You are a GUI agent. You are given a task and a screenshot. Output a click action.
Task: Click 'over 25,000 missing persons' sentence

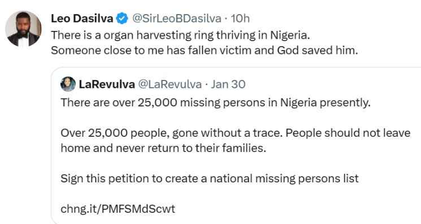tap(216, 102)
